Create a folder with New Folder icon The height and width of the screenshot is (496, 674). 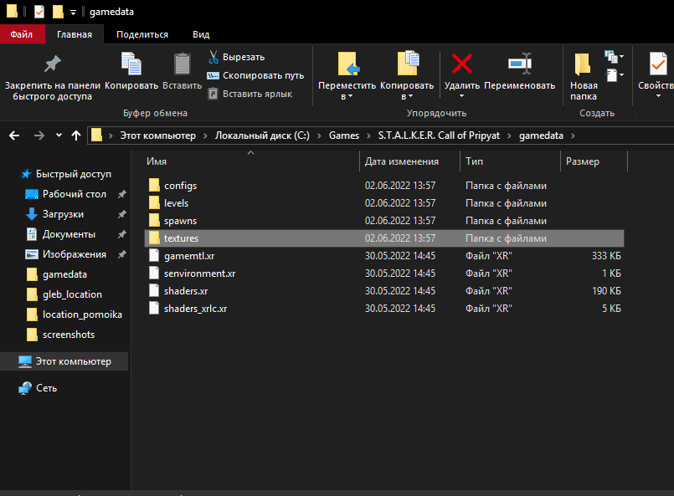pos(584,65)
